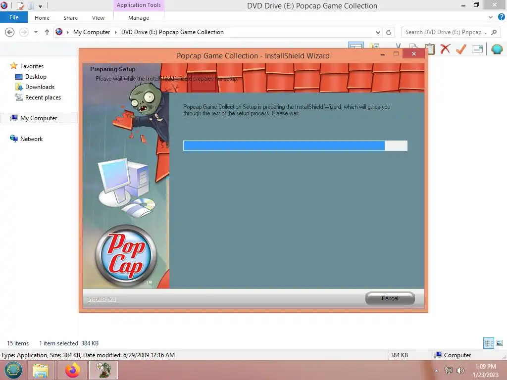Switch to details view layout
Viewport: 507px width, 380px height.
coord(489,343)
